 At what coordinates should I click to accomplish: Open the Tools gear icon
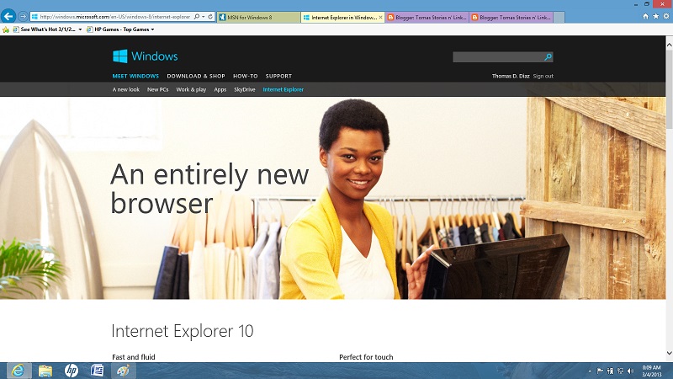click(x=666, y=16)
